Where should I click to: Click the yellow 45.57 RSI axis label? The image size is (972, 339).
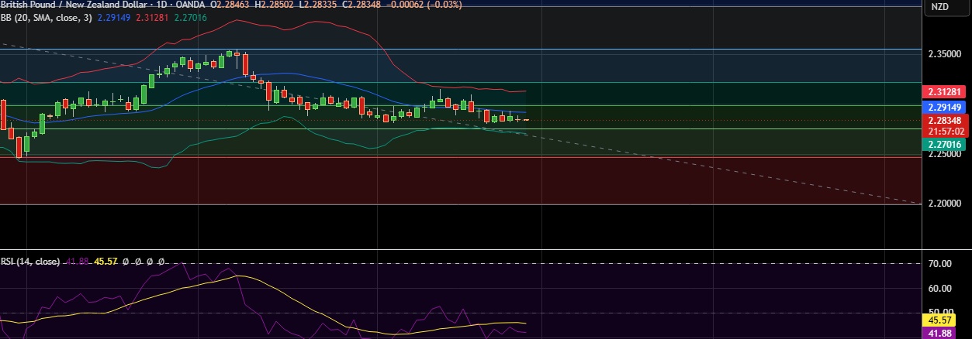click(x=939, y=320)
